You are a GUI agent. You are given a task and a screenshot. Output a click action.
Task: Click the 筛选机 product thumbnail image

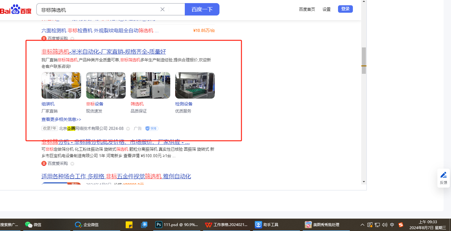(150, 85)
